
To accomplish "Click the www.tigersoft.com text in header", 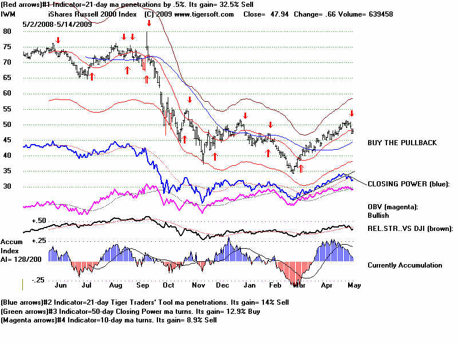I will (206, 14).
